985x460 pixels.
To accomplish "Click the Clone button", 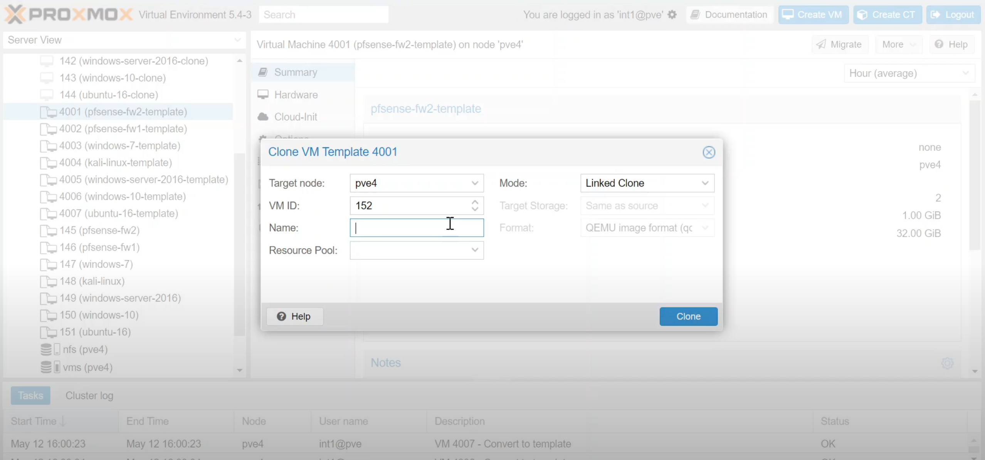I will click(688, 316).
